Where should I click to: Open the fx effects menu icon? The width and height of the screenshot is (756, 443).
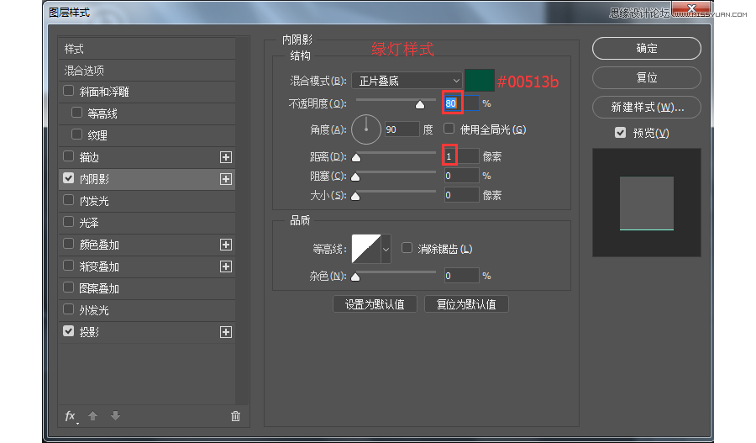[71, 416]
